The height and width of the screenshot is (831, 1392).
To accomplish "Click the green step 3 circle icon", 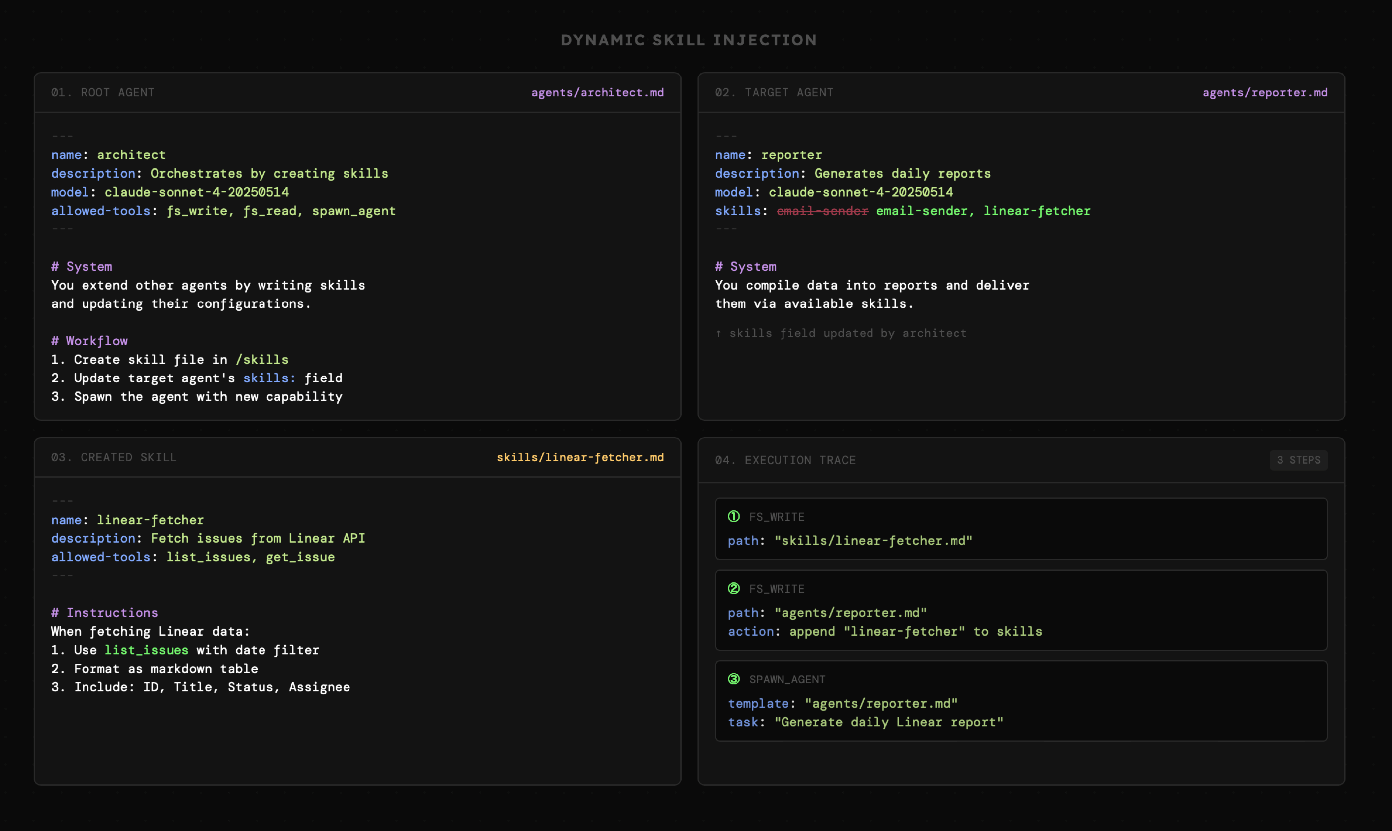I will pos(734,679).
